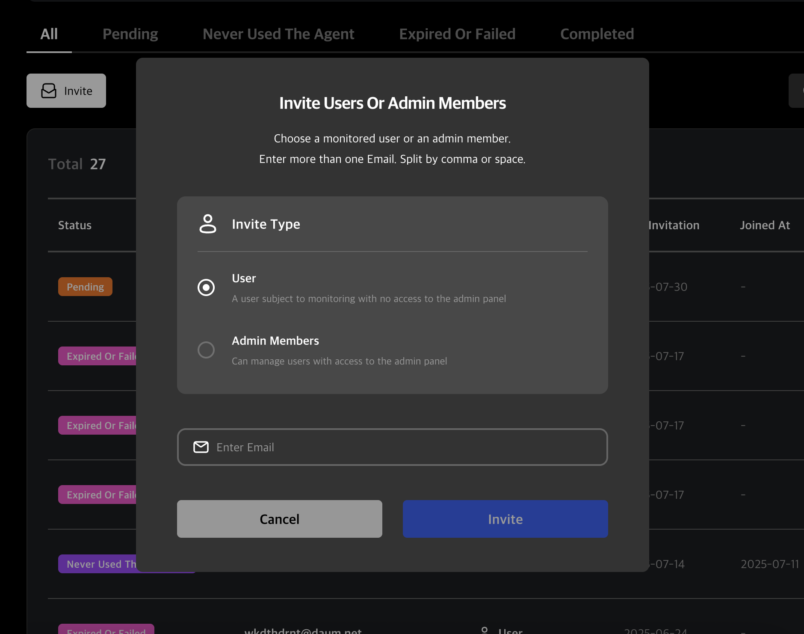
Task: Click the Invitation column header
Action: (674, 225)
